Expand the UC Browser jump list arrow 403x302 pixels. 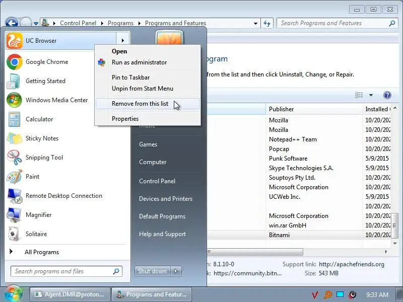pyautogui.click(x=123, y=41)
